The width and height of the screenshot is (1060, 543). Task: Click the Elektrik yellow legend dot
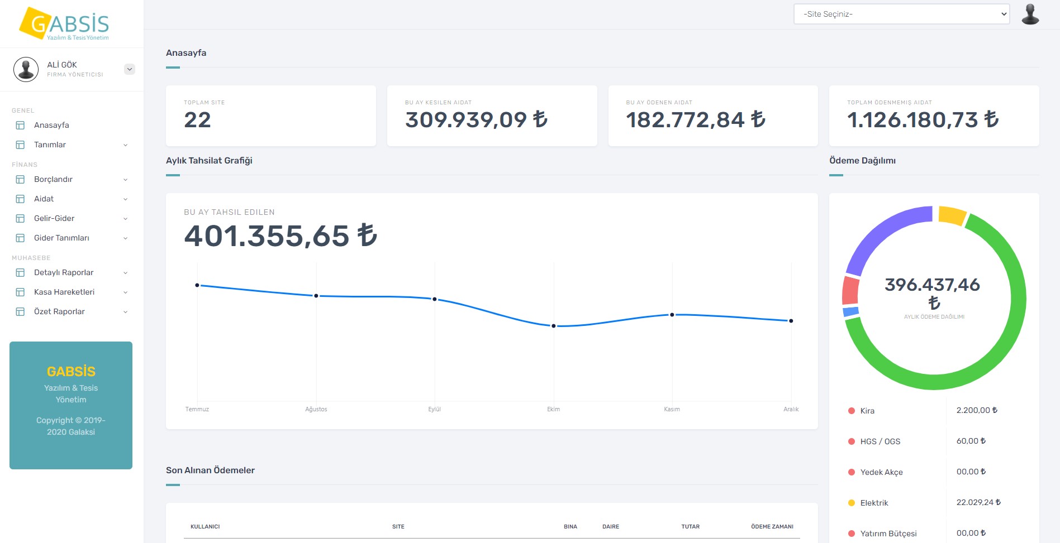click(852, 503)
